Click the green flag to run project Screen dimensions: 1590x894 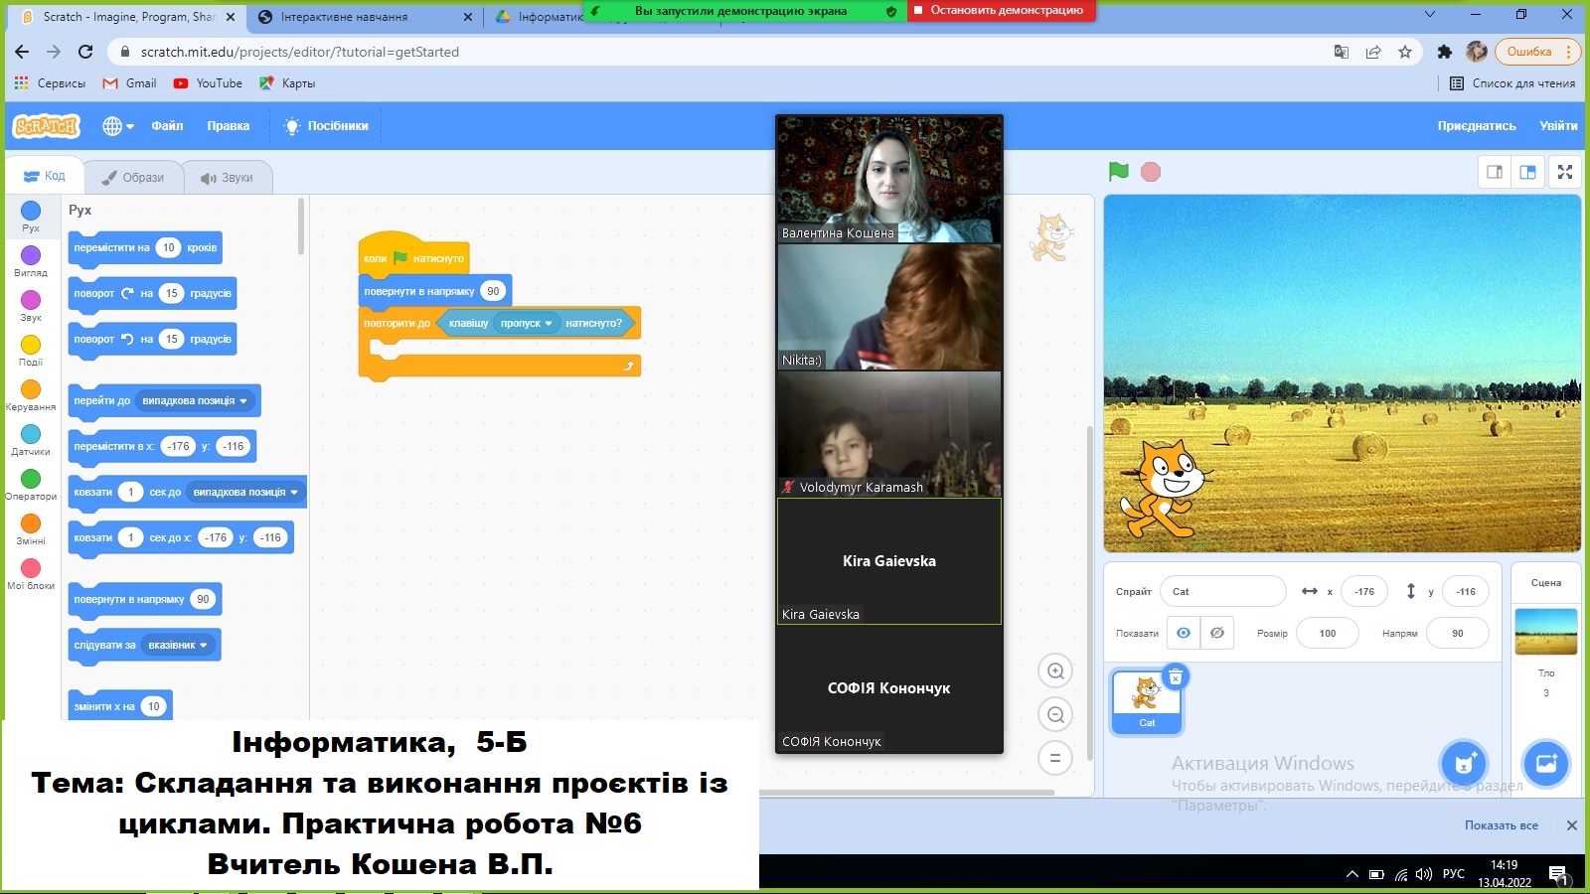1118,172
